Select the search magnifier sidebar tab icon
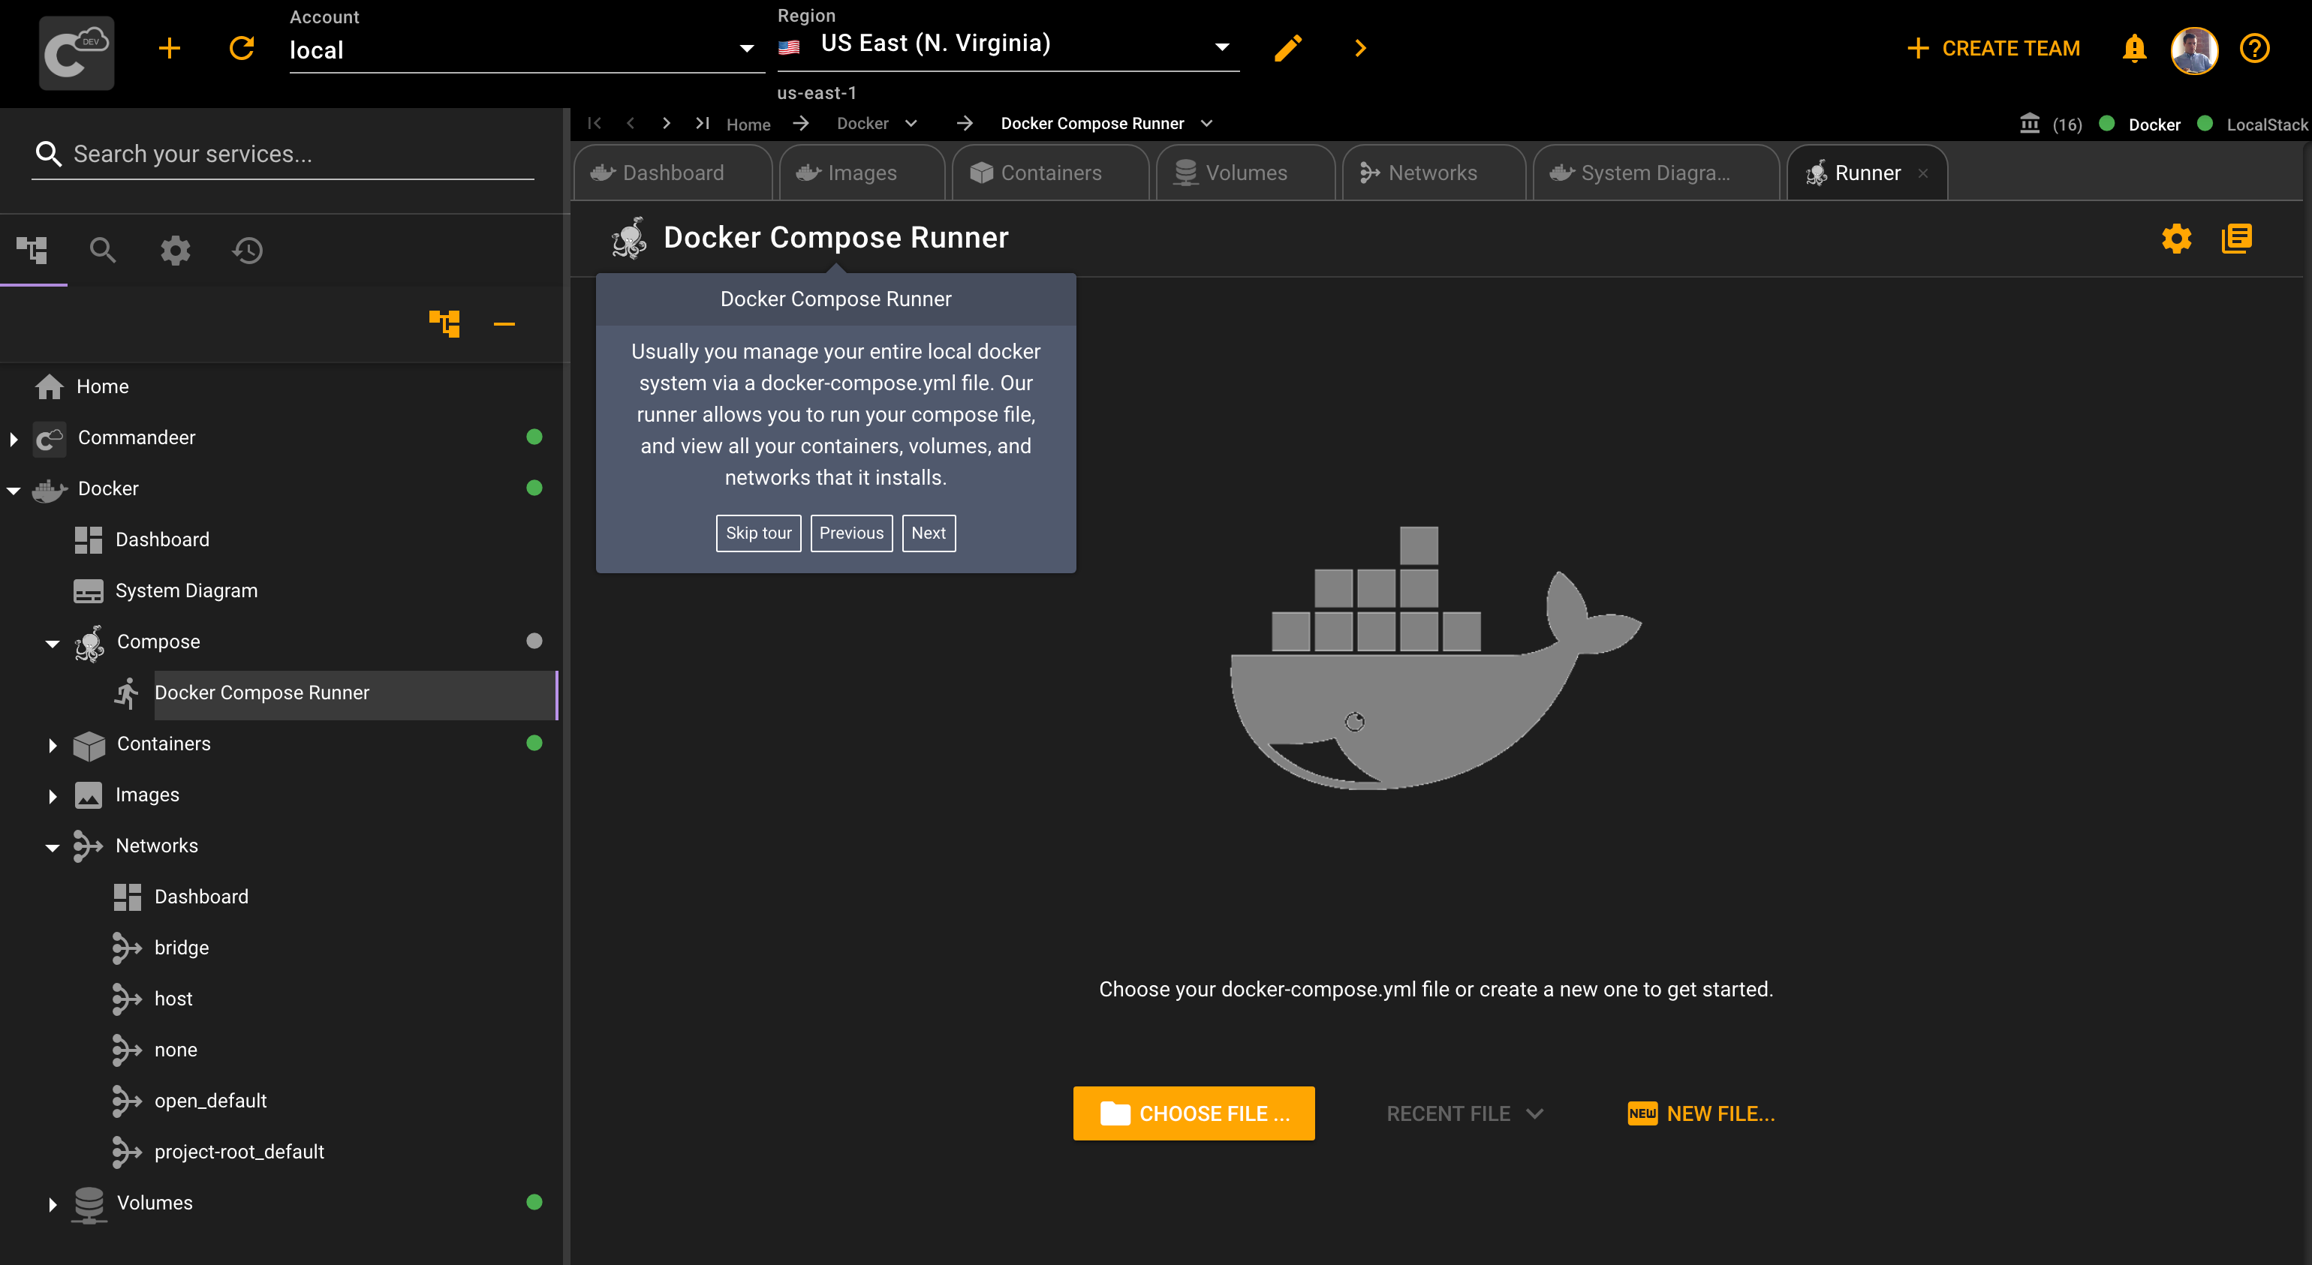The height and width of the screenshot is (1265, 2312). click(104, 251)
